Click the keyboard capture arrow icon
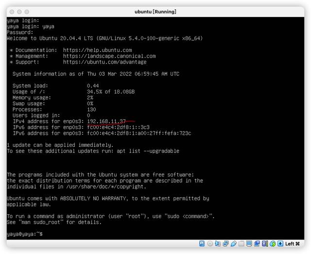 280,243
